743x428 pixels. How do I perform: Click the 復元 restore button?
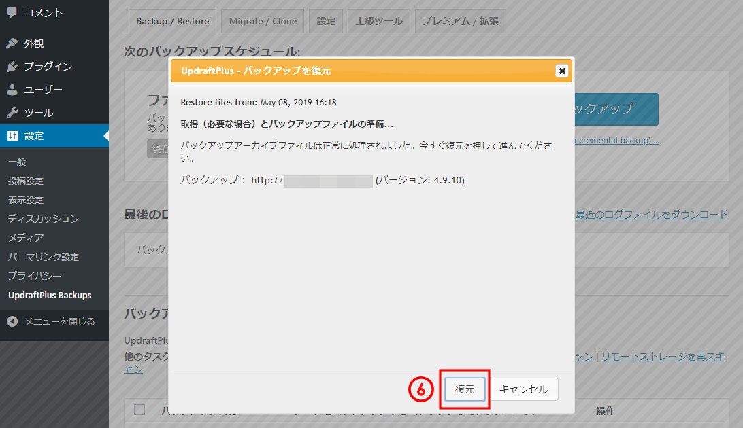pos(464,389)
